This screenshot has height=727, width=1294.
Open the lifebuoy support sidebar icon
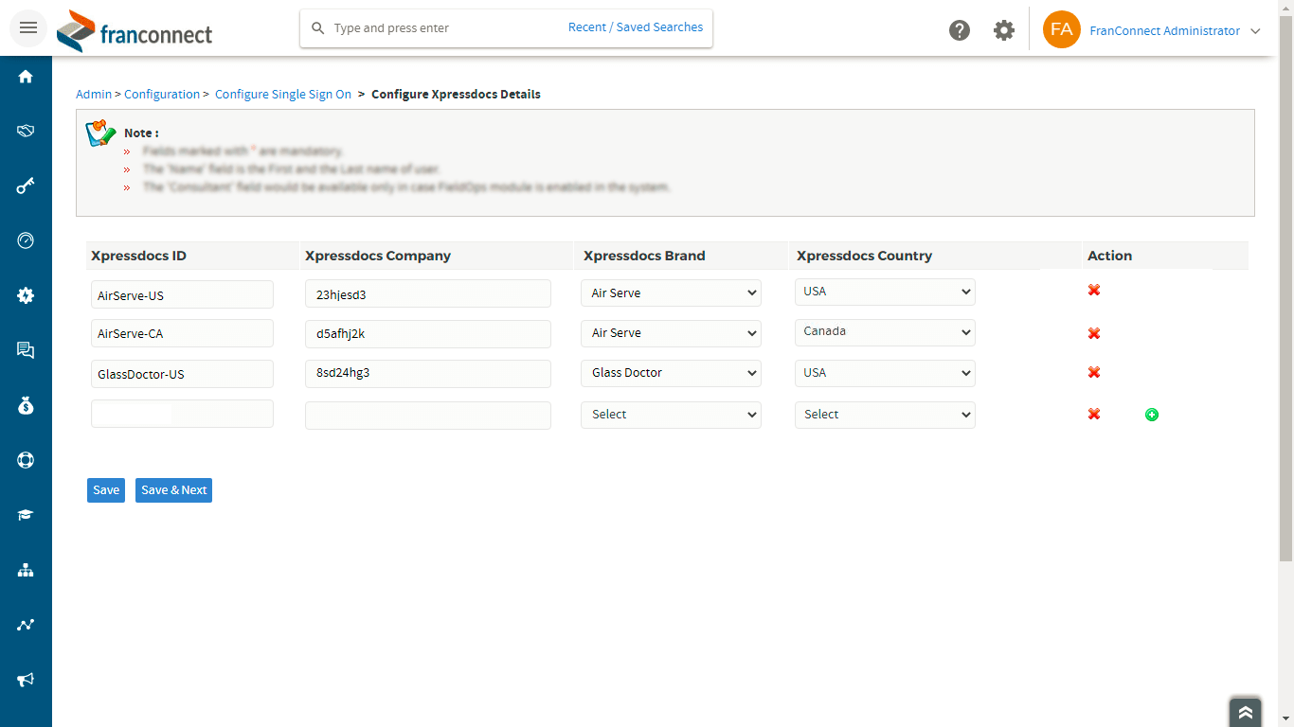tap(26, 460)
